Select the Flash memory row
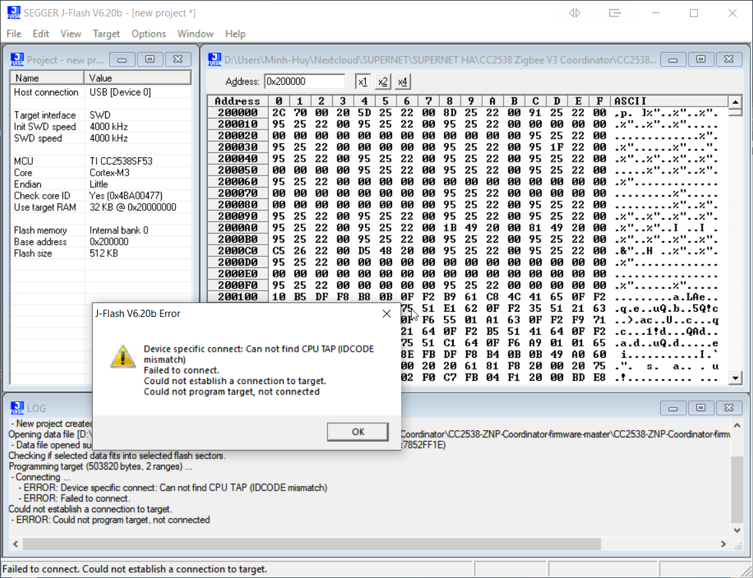753x578 pixels. 101,230
